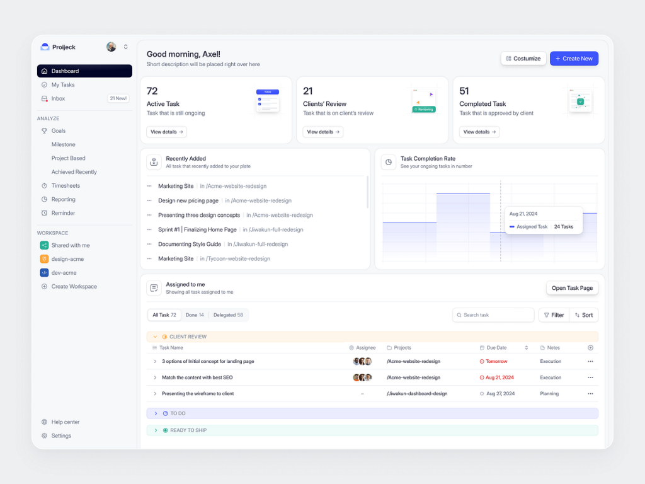Image resolution: width=645 pixels, height=484 pixels.
Task: Open the design-acme workspace icon
Action: point(44,259)
